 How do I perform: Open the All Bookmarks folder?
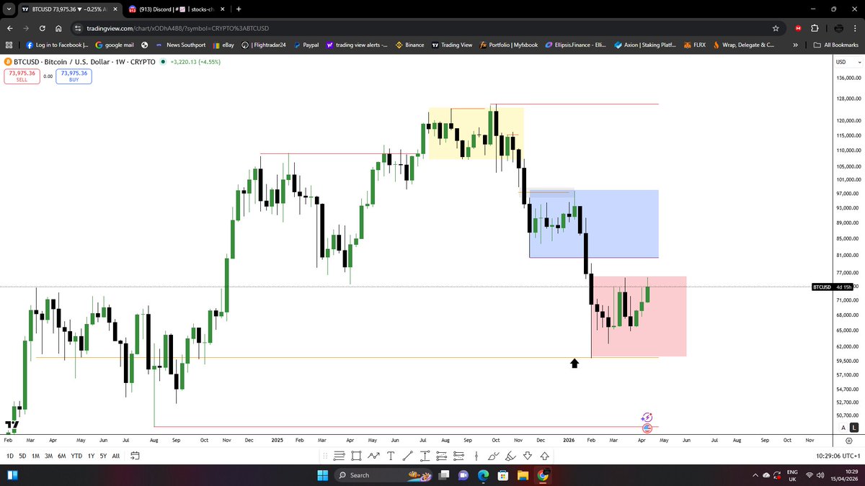point(836,45)
